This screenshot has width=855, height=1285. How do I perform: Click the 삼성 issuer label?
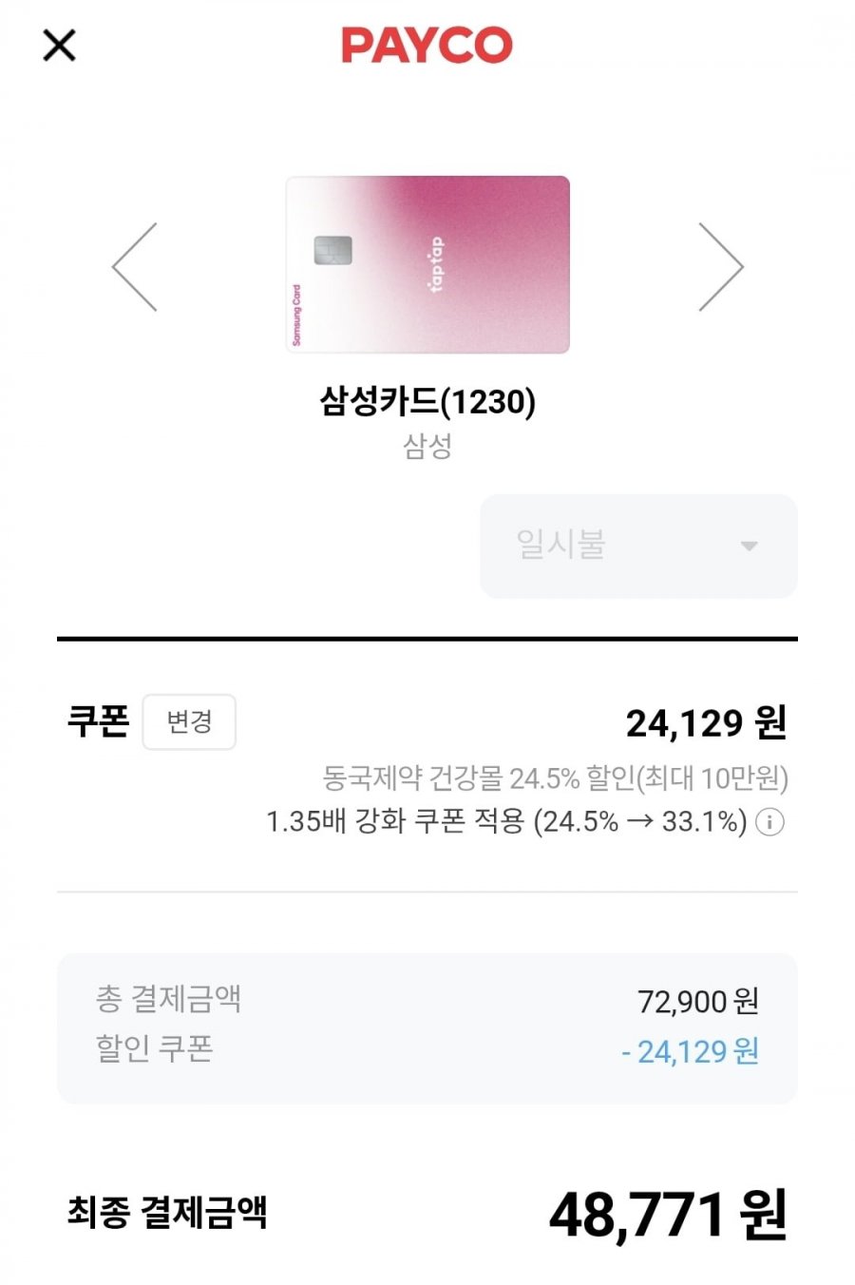pyautogui.click(x=427, y=446)
